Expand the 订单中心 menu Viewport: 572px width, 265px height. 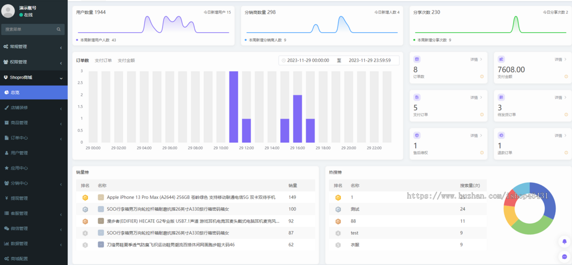tap(34, 138)
